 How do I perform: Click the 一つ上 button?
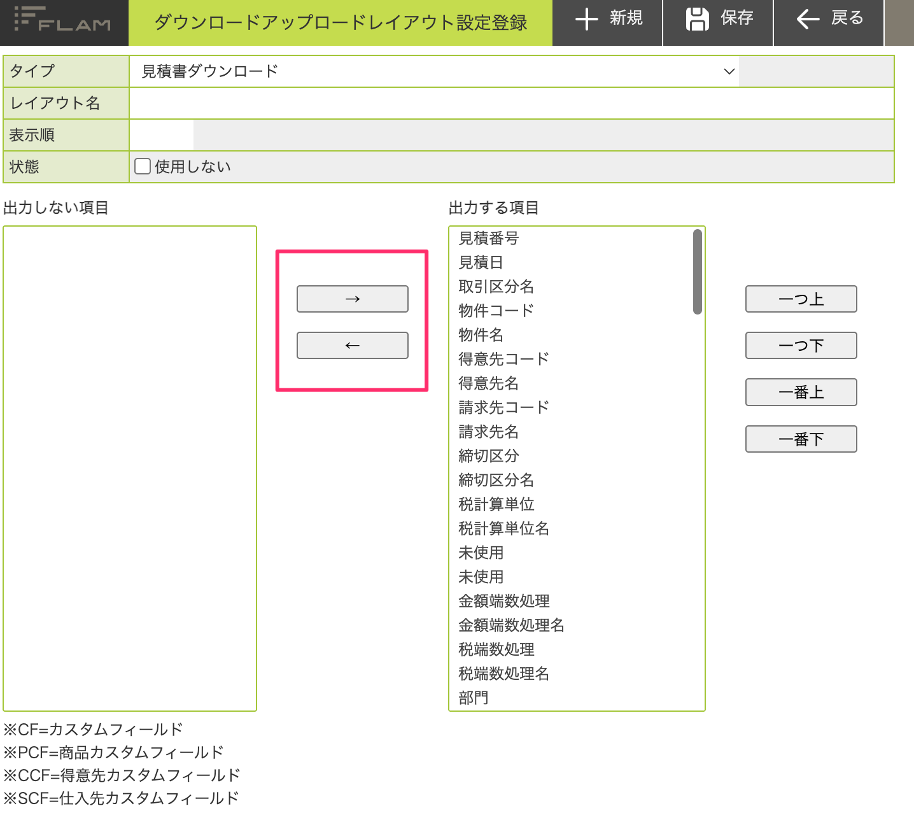(801, 299)
